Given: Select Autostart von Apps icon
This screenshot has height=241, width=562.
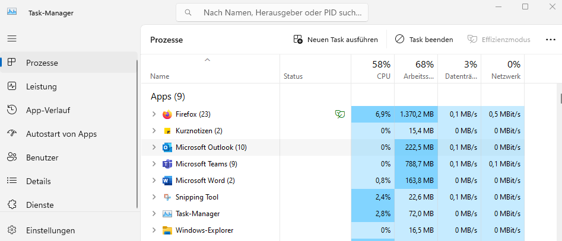Looking at the screenshot, I should (x=12, y=134).
